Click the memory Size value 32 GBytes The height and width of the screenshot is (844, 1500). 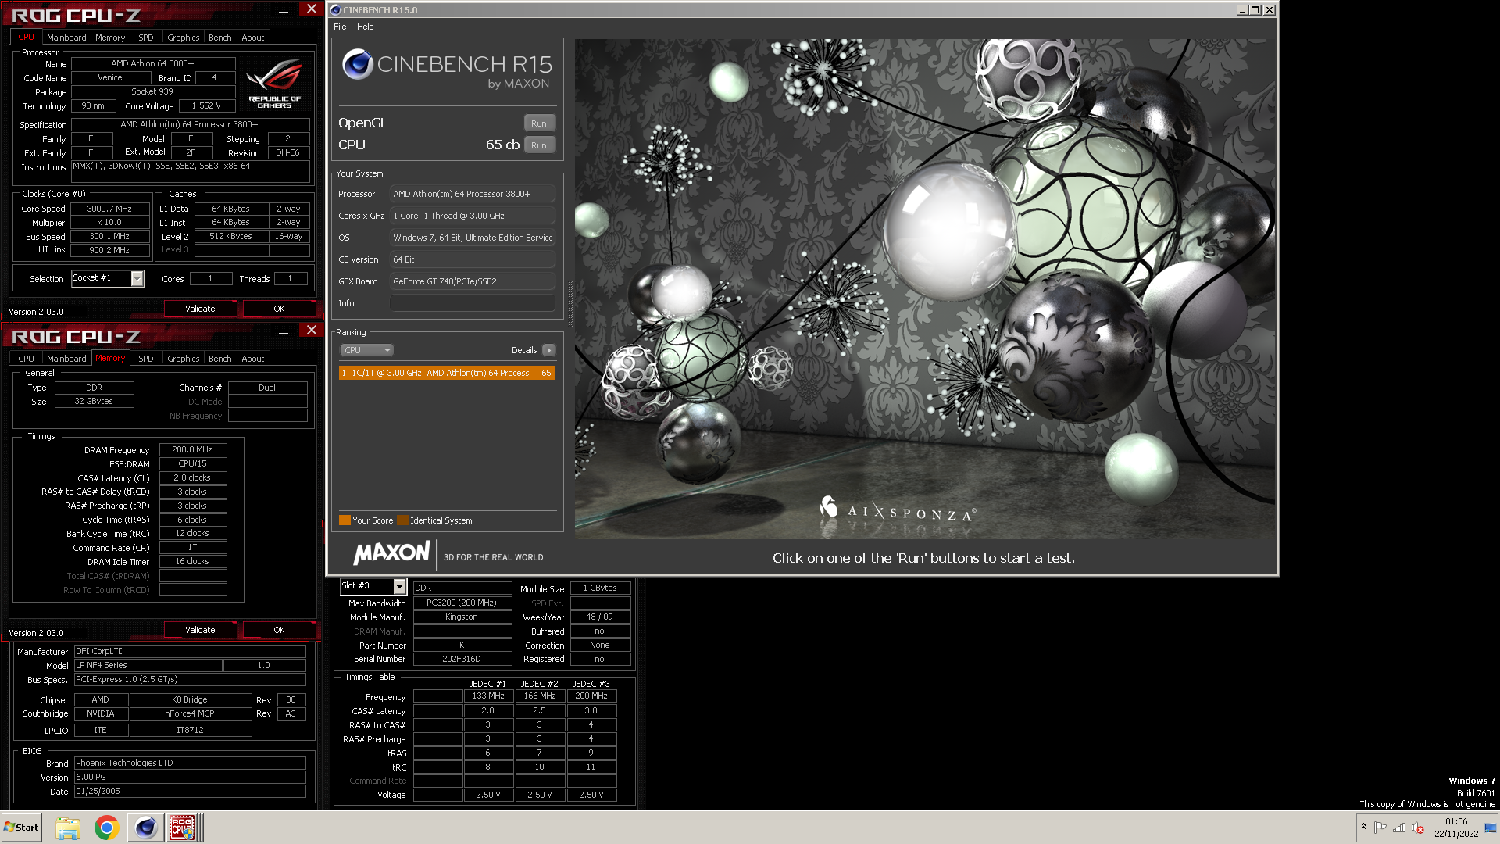click(x=94, y=401)
